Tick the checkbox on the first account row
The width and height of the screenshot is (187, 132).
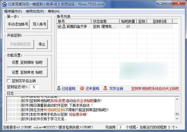[x=59, y=27]
